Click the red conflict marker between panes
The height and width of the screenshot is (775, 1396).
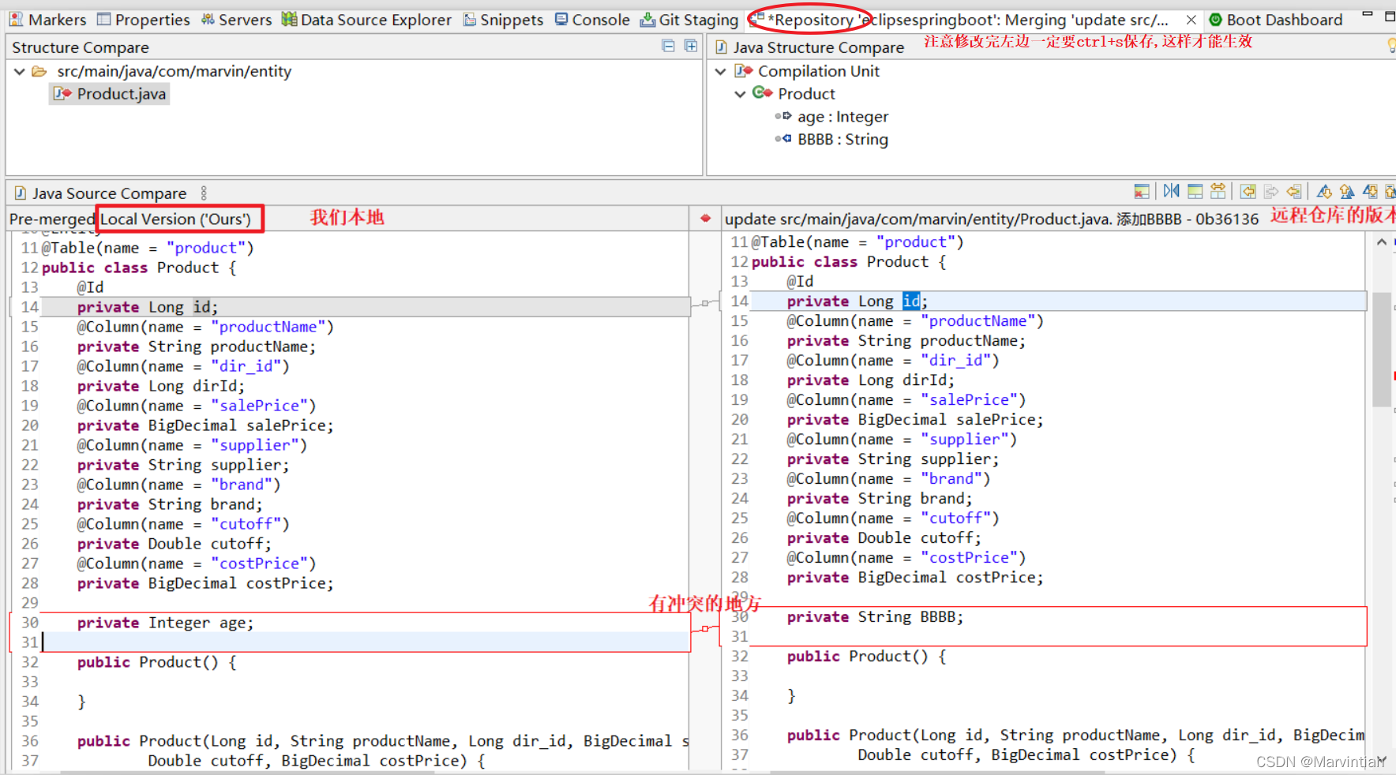[x=706, y=218]
